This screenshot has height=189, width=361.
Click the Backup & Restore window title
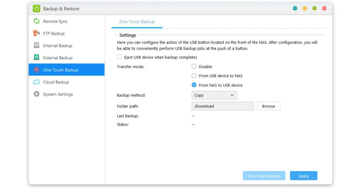61,9
